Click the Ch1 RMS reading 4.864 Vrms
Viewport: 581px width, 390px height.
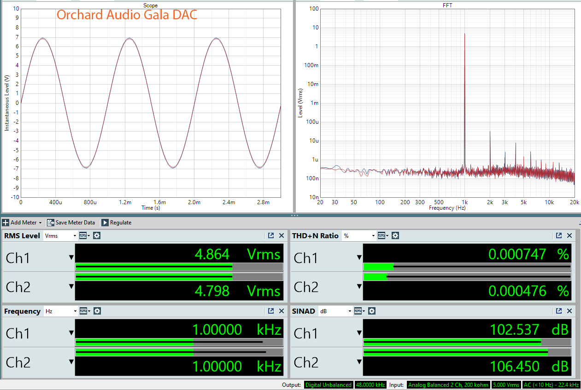[x=237, y=254]
